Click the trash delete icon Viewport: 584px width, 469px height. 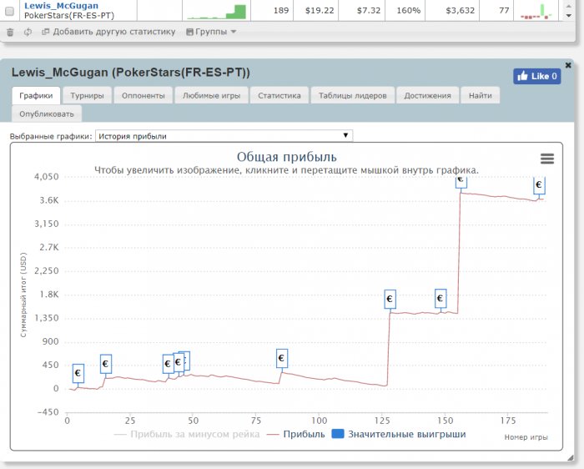pos(10,33)
